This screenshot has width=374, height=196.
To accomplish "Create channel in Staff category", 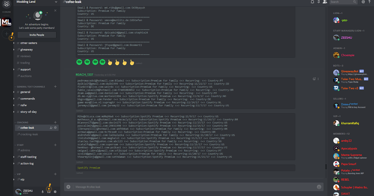I will coord(55,145).
